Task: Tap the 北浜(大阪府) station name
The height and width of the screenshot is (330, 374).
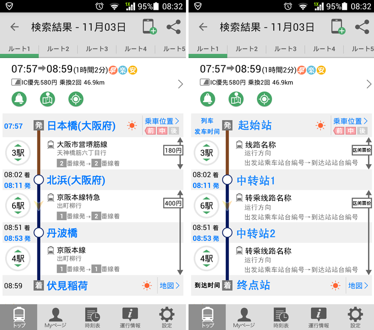Action: (76, 180)
